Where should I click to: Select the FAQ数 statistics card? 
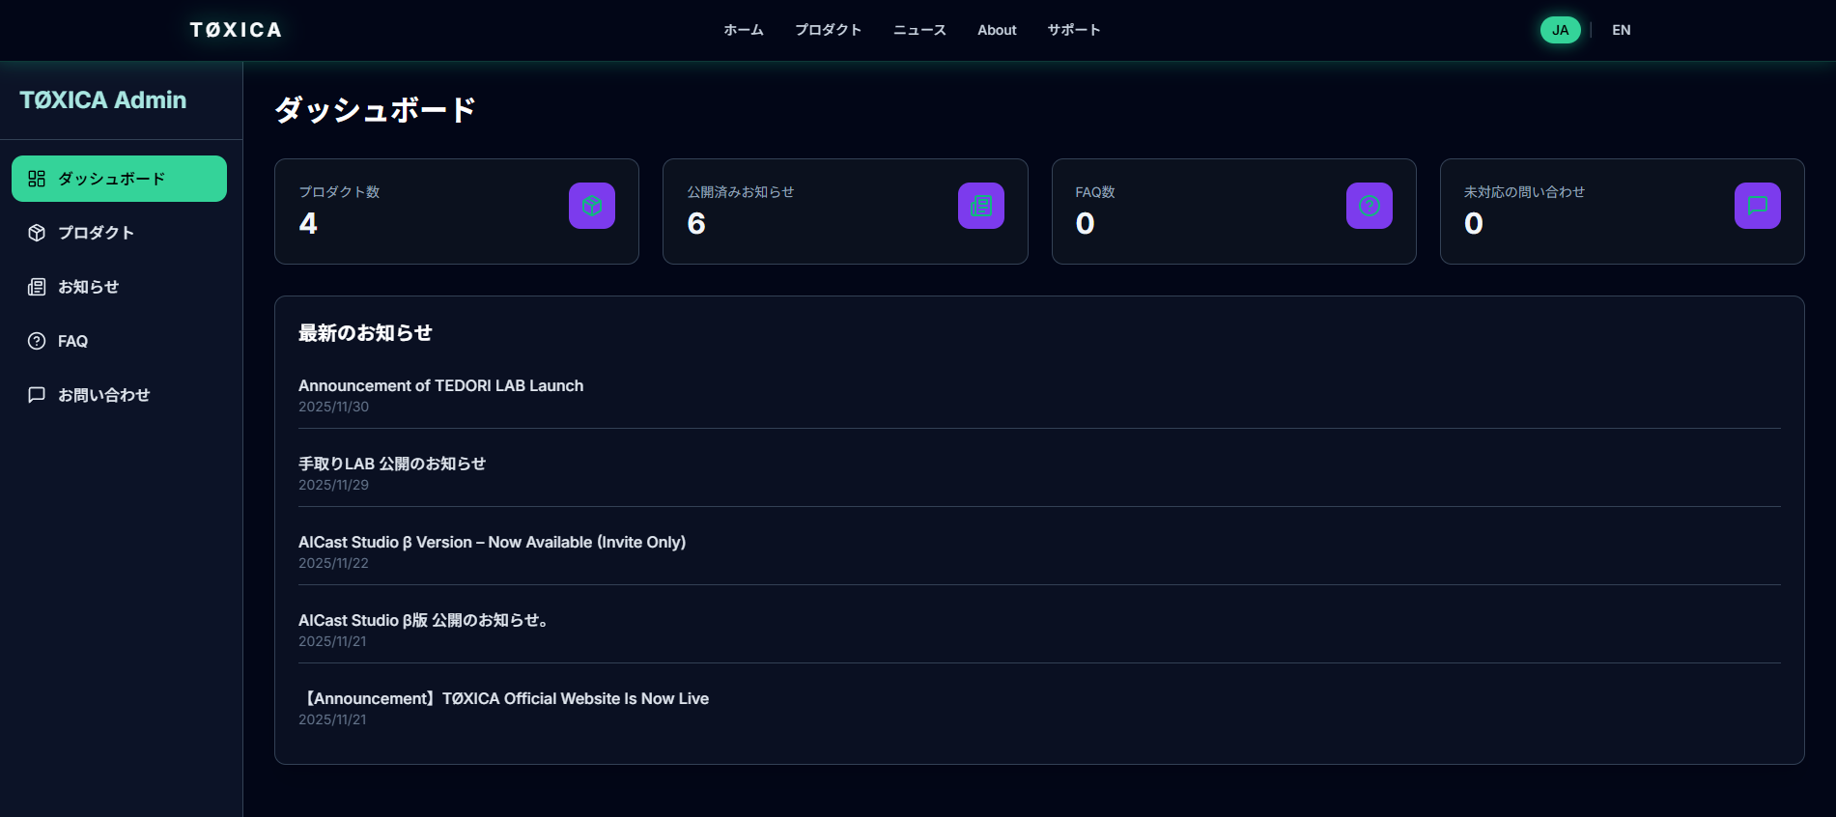pyautogui.click(x=1233, y=211)
